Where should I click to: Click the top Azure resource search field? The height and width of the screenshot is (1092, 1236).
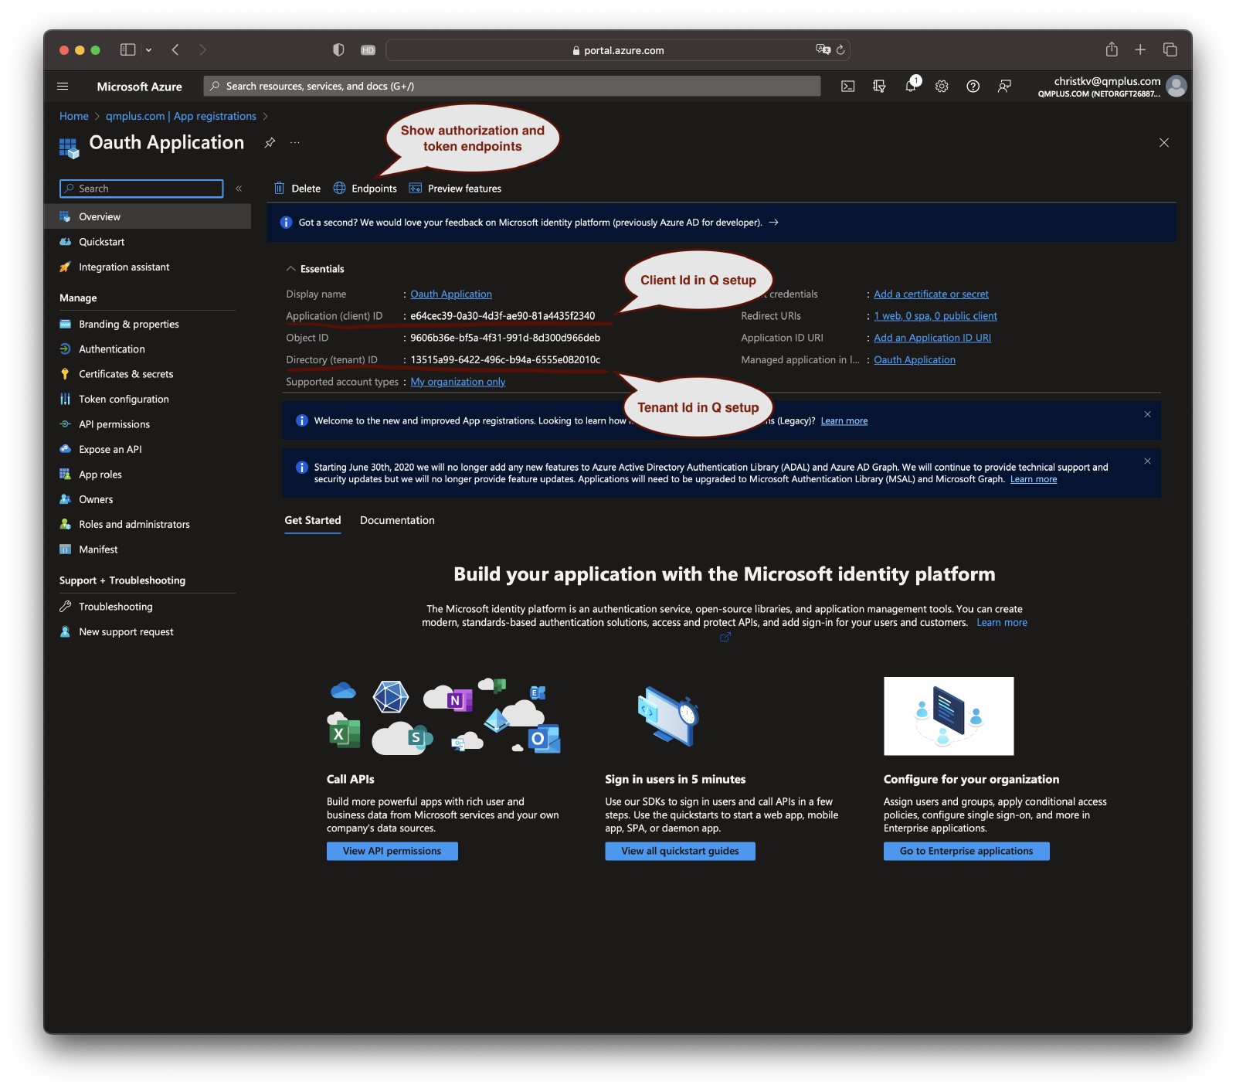tap(511, 87)
